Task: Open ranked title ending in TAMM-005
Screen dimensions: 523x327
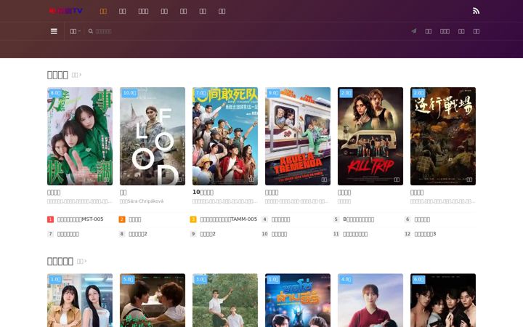Action: click(229, 219)
